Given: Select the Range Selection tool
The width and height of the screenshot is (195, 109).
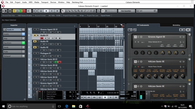Looking at the screenshot, I should coord(66,11).
